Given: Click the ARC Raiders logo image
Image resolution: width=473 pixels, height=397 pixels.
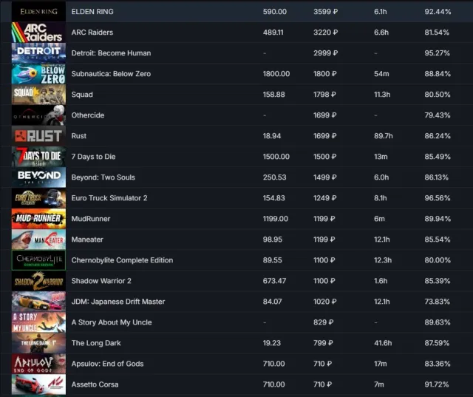Looking at the screenshot, I should coord(38,33).
